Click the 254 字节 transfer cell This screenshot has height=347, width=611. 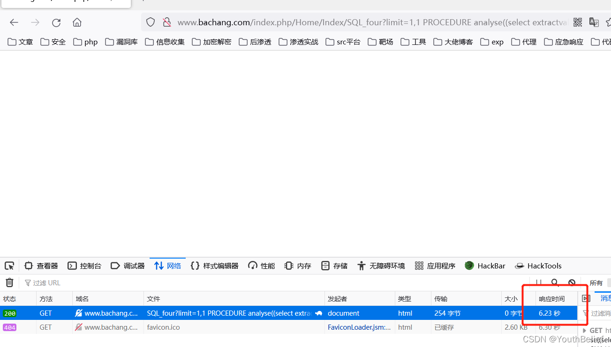(466, 313)
